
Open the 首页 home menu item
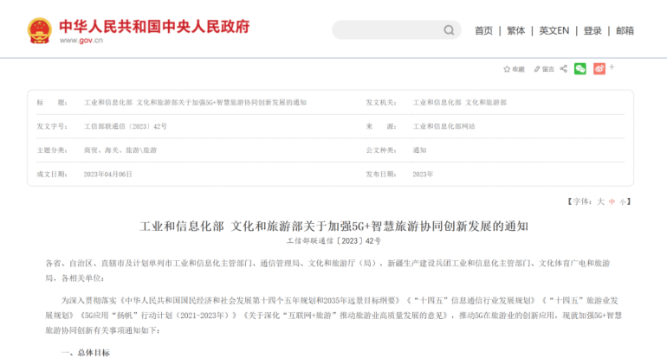tap(483, 30)
